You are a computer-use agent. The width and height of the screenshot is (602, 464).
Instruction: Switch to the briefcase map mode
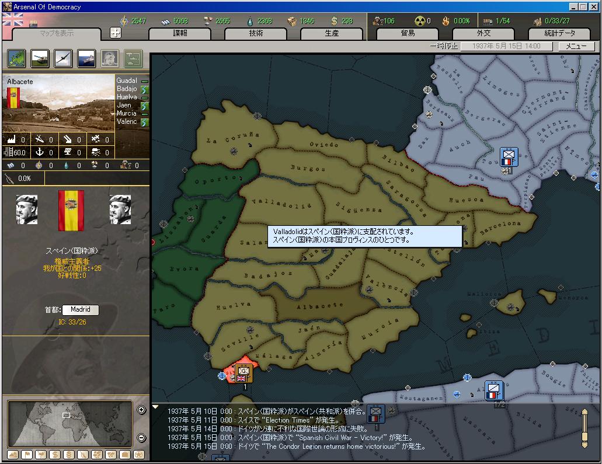coord(125,455)
